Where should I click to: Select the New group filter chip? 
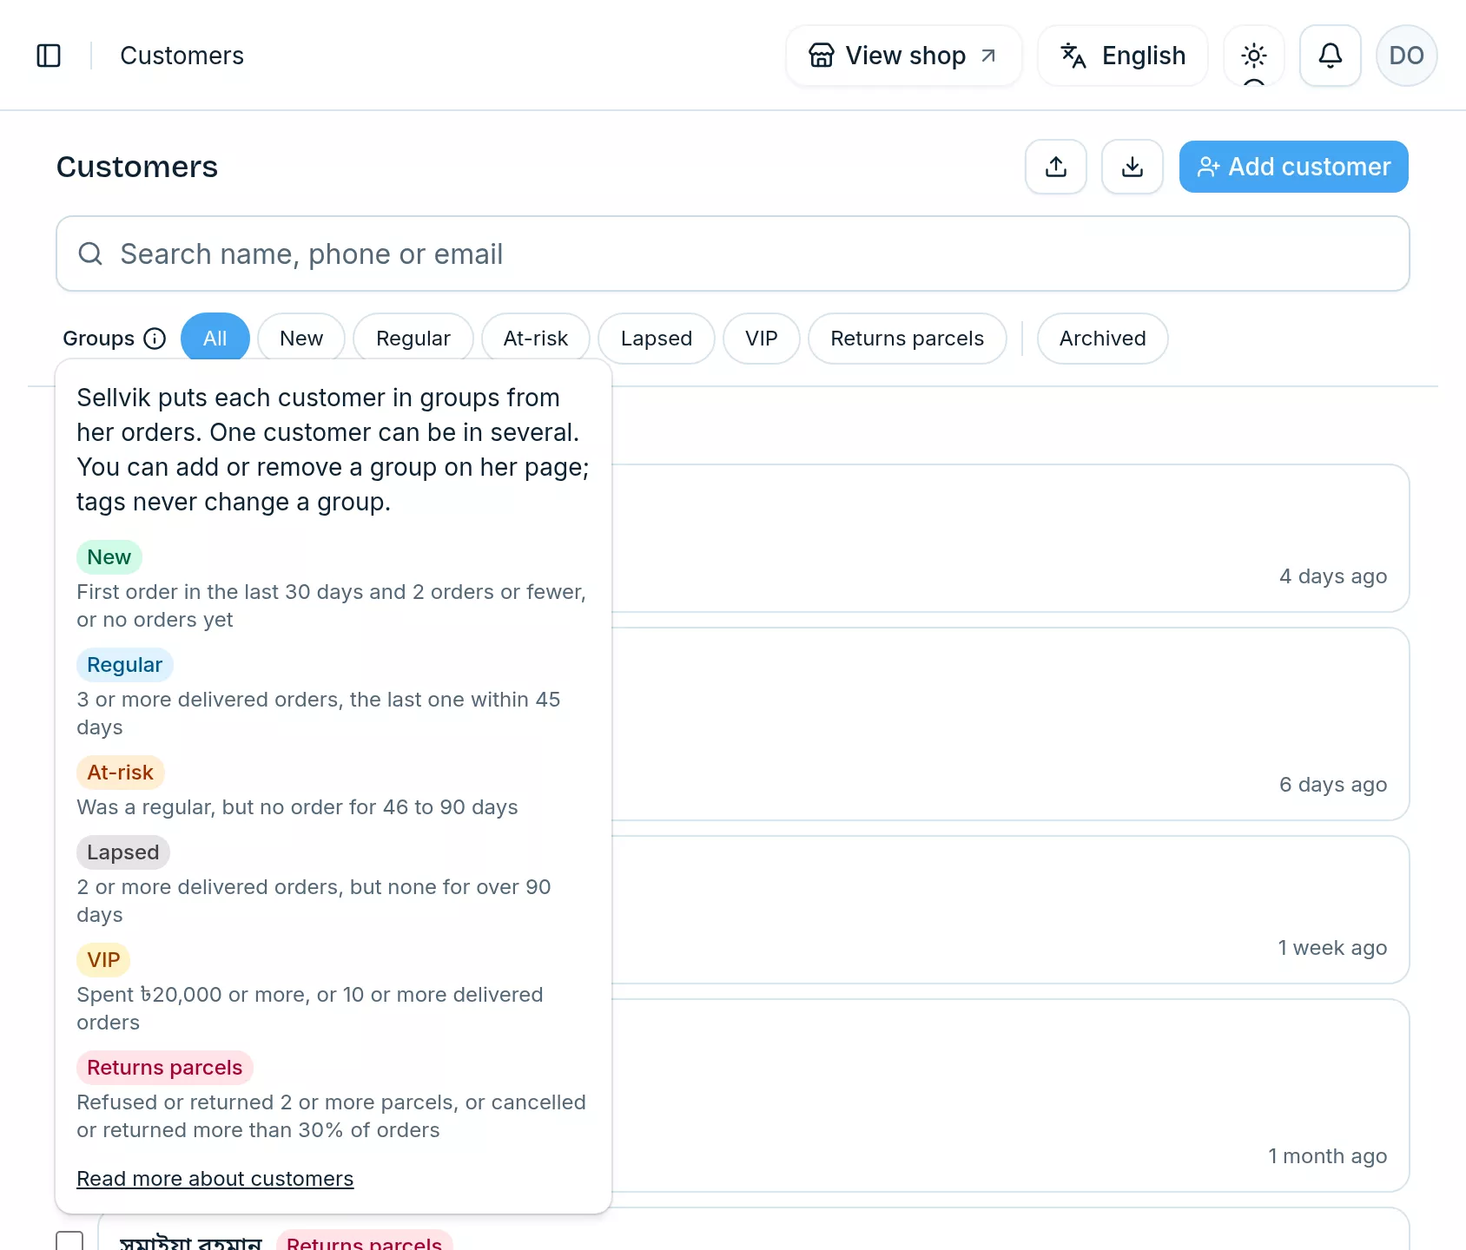(x=301, y=339)
